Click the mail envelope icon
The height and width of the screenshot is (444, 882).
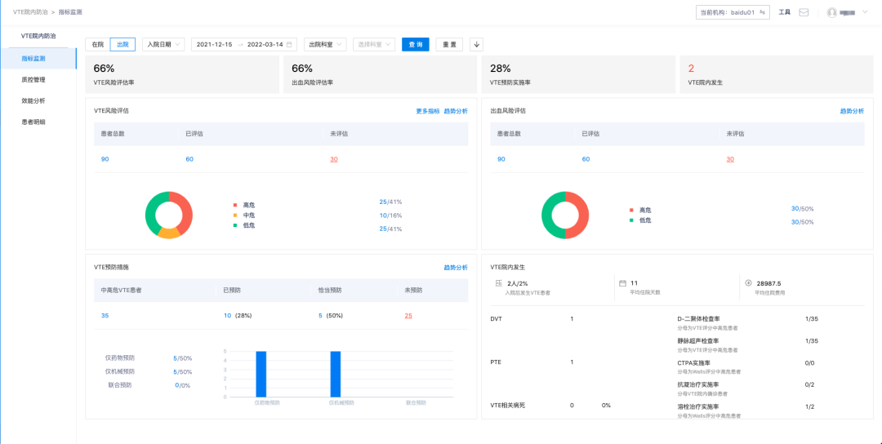tap(804, 12)
